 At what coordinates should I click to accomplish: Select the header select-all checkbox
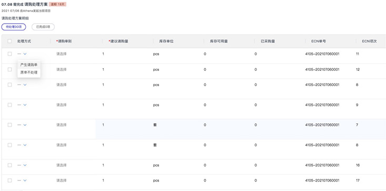pos(9,41)
